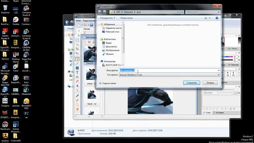Viewport: 254px width, 143px height.
Task: Open the Skype desktop shortcut
Action: (16, 1)
